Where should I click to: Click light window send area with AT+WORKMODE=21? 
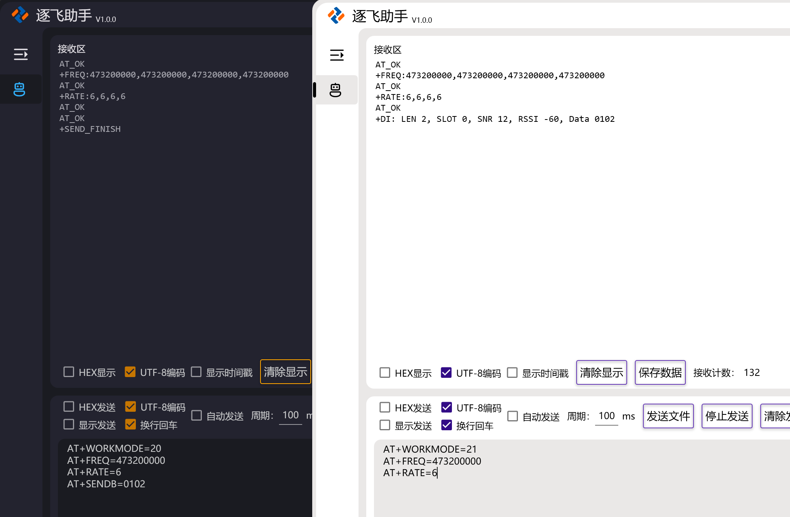click(579, 478)
